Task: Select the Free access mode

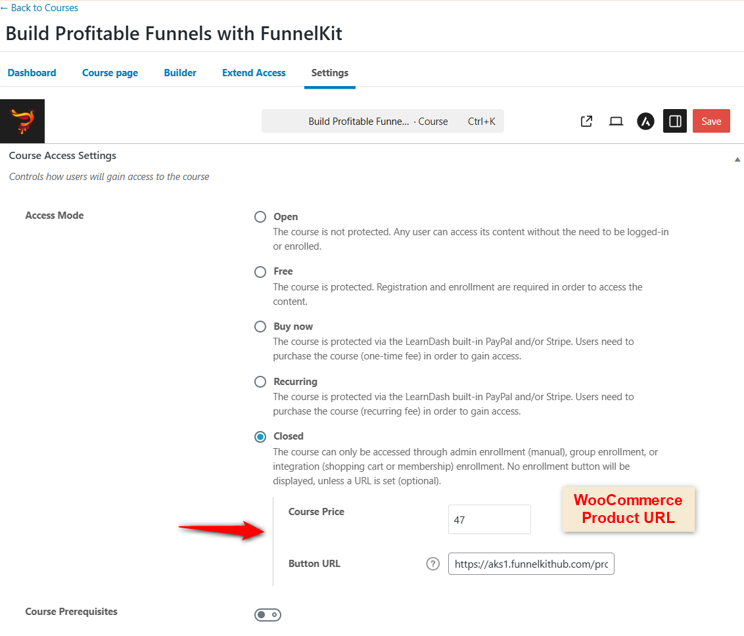Action: (260, 271)
